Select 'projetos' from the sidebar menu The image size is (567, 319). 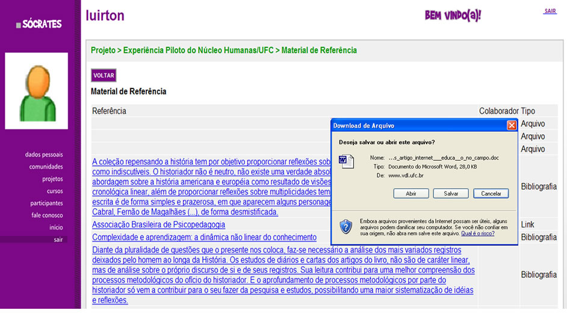click(52, 179)
